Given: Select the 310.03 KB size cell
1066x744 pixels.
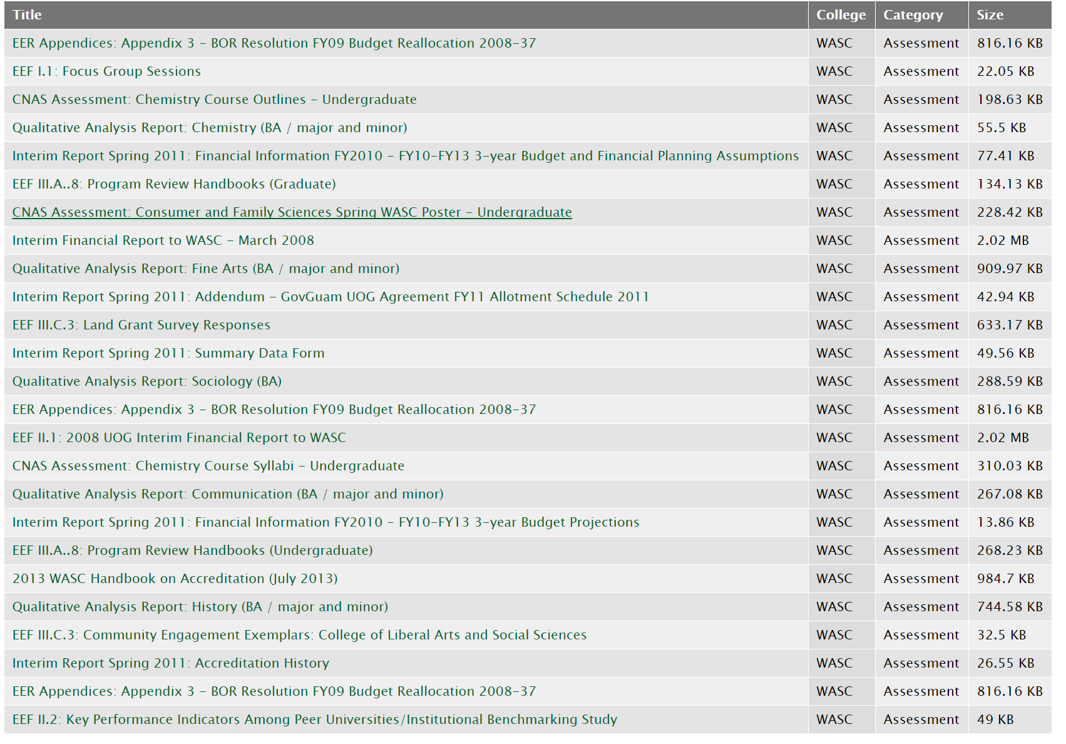Looking at the screenshot, I should 1010,466.
